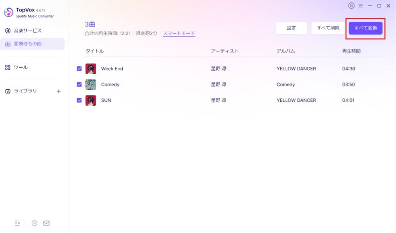Click the ライブラリ music icon
The width and height of the screenshot is (396, 233).
(8, 91)
